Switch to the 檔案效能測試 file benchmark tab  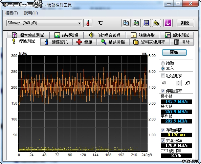(28, 35)
